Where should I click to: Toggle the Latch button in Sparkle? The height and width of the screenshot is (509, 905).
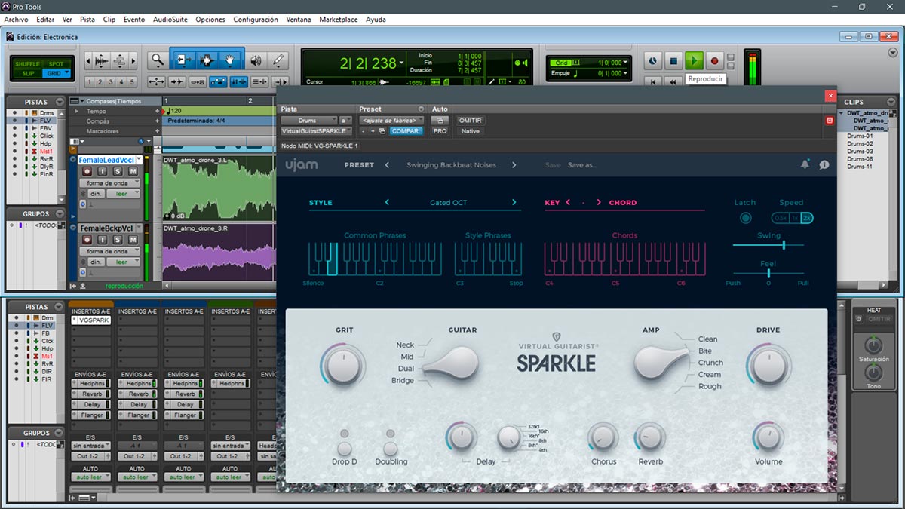(x=746, y=218)
